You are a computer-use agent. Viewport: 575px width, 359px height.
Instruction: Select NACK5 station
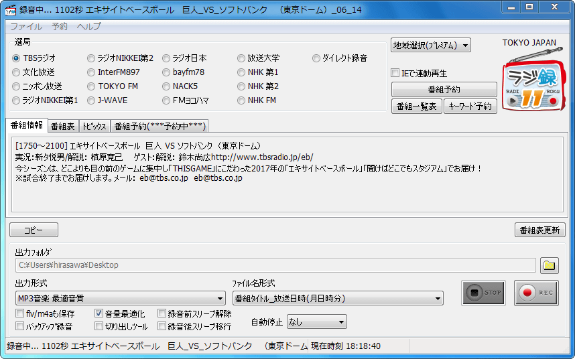point(180,86)
